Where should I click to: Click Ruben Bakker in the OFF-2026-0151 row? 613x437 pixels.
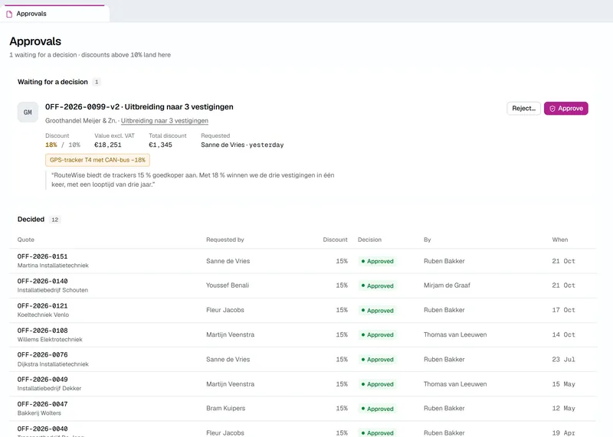click(444, 261)
